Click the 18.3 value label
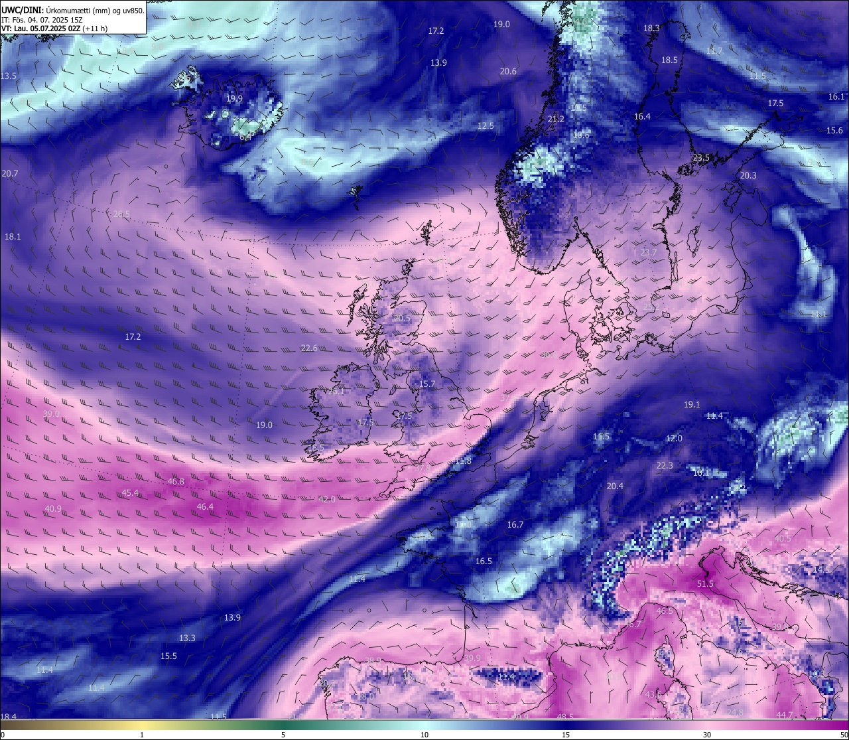 pos(651,28)
